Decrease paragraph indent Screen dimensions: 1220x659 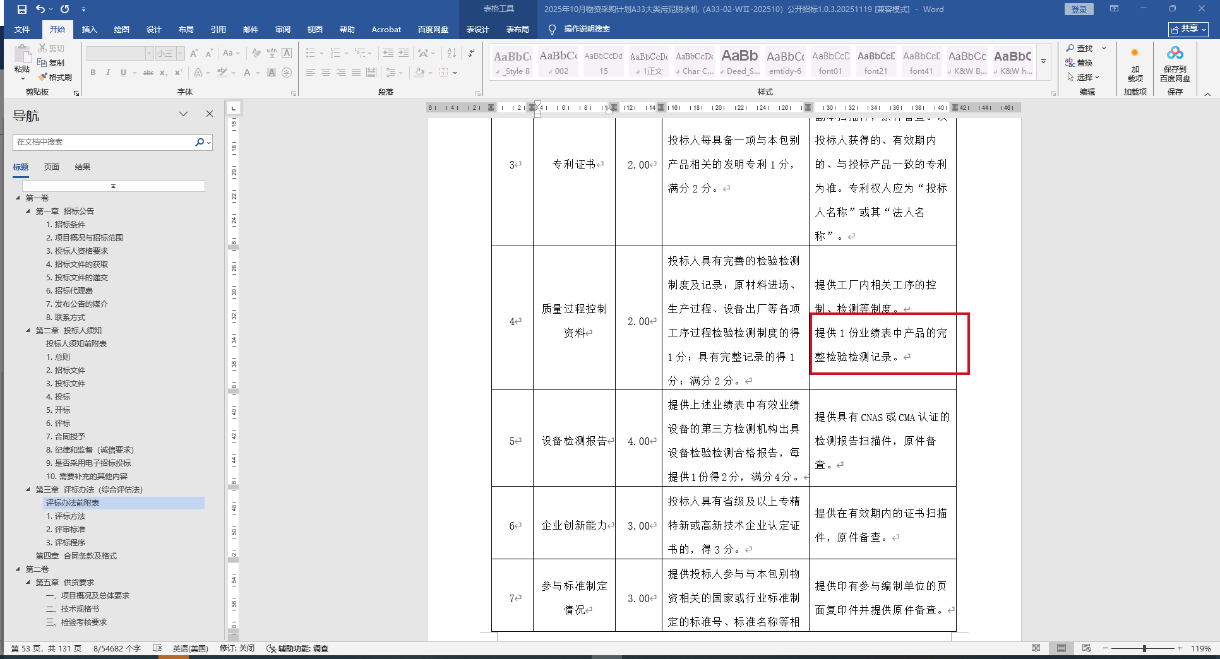[x=389, y=54]
